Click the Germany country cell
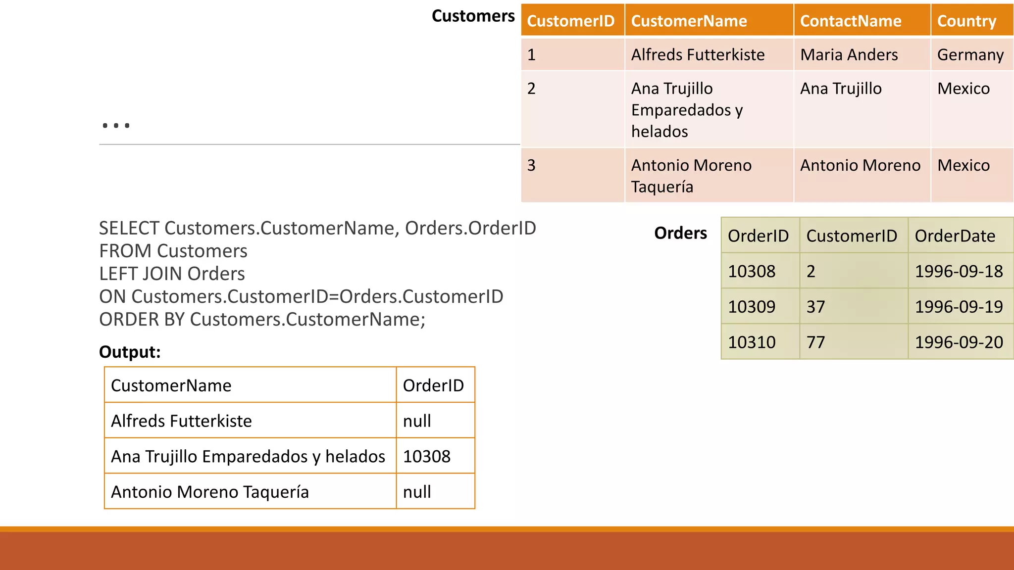The image size is (1014, 570). [x=970, y=54]
